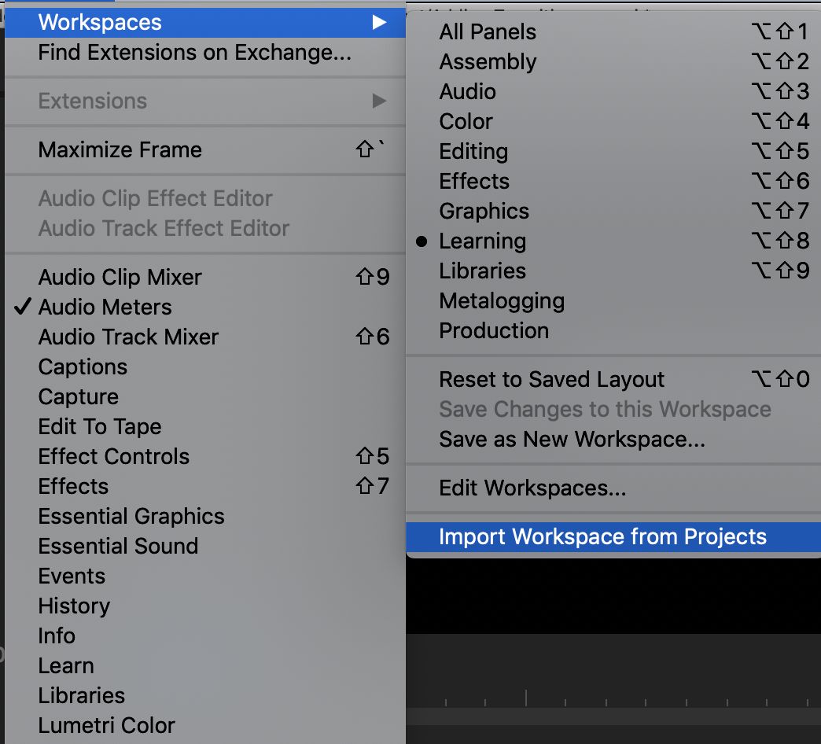Screen dimensions: 821x744
Task: Open the Audio Track Mixer panel
Action: click(128, 337)
